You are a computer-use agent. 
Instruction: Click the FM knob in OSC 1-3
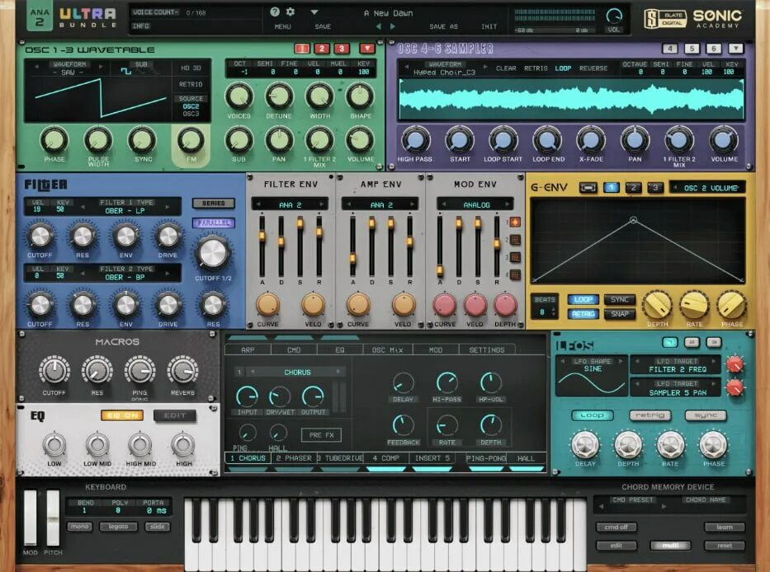191,140
